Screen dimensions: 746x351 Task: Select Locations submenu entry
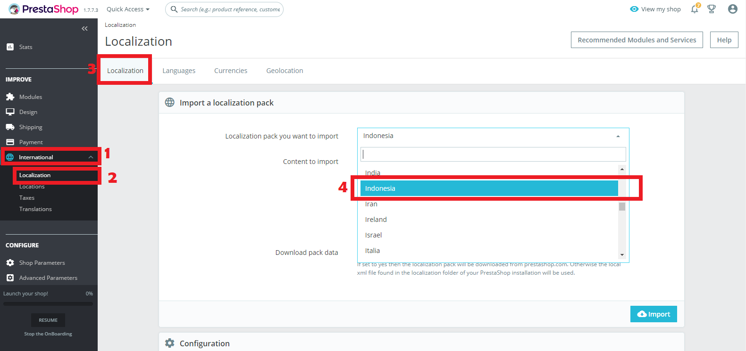pos(32,187)
